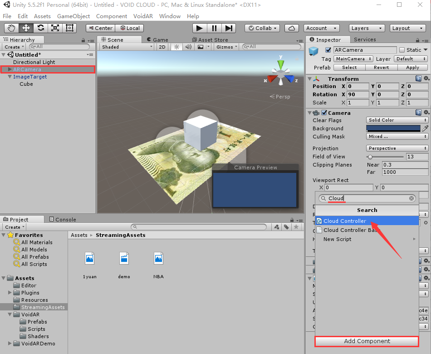Select the Scale tool

55,28
